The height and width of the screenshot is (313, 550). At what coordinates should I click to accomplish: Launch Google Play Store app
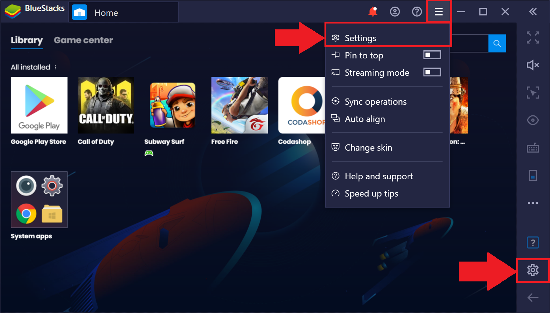pos(39,105)
